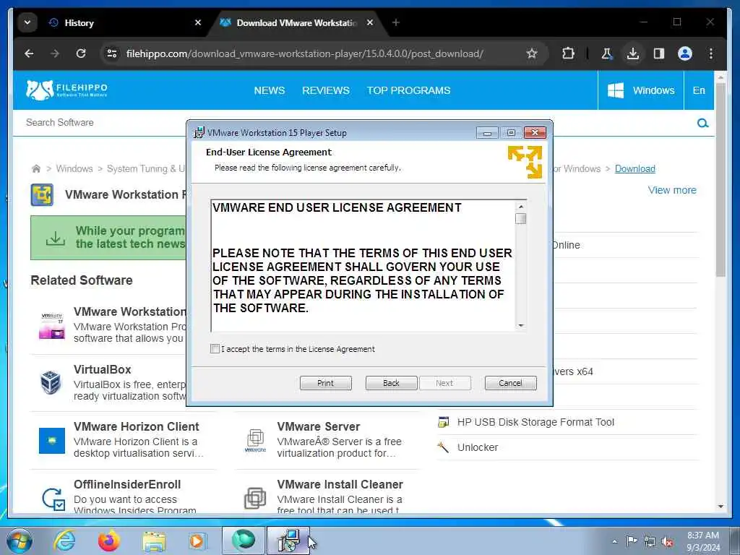Open VMware Horizon Client entry
The image size is (740, 555).
pyautogui.click(x=137, y=426)
